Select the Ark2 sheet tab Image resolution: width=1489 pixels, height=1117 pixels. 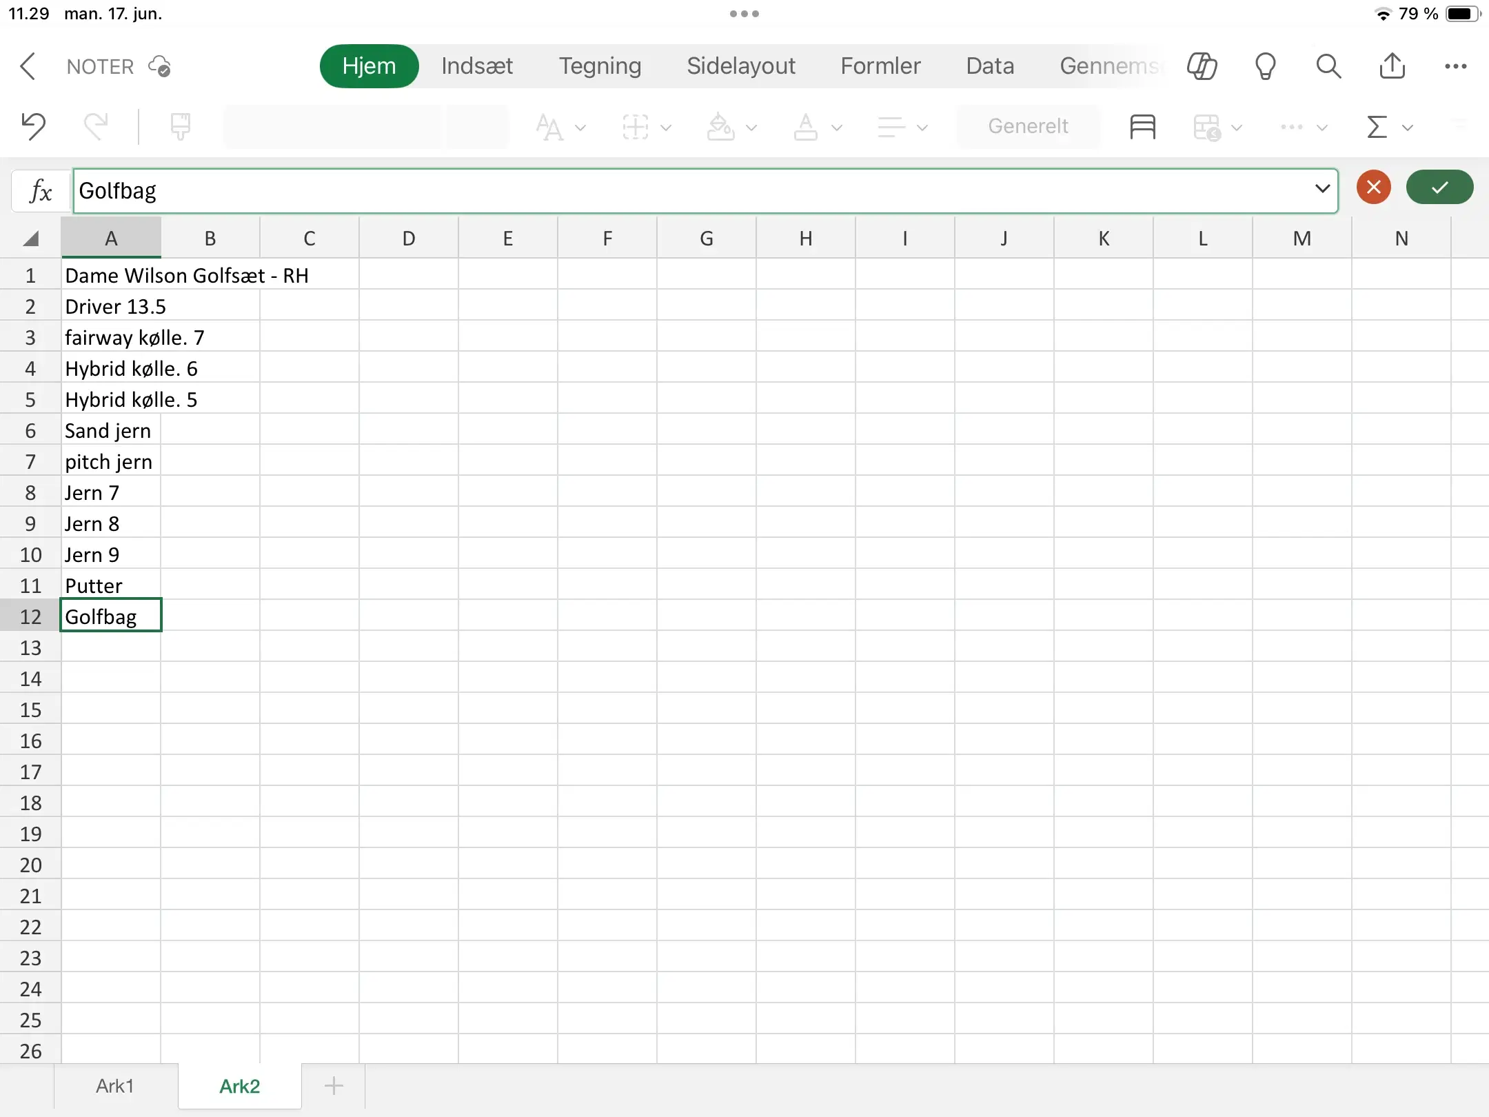239,1086
